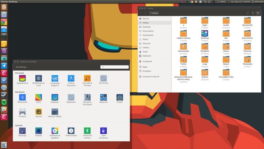Select Pictures in file manager sidebar
Screen dimensions: 264x149
point(154,43)
